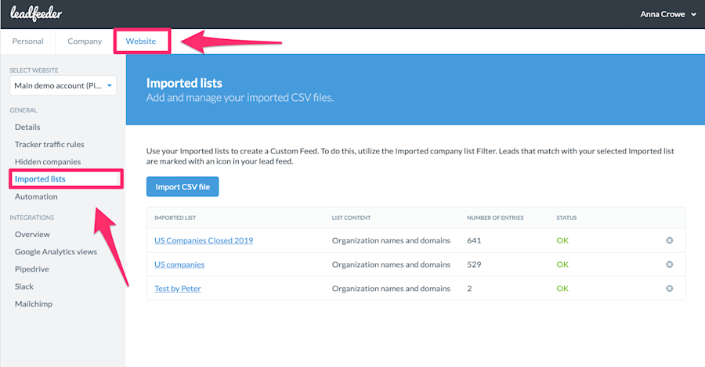Click the 'Add and manage your imported CSV files' subtitle

(x=240, y=98)
